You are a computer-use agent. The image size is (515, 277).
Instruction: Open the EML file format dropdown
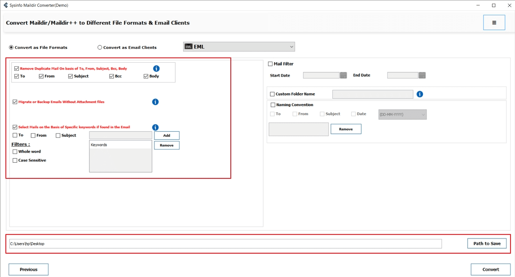click(239, 47)
